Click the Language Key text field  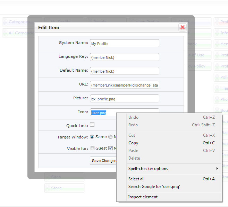click(x=124, y=57)
